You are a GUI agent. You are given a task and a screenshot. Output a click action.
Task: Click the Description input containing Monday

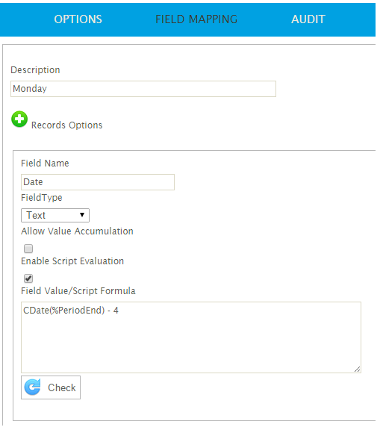pyautogui.click(x=143, y=89)
